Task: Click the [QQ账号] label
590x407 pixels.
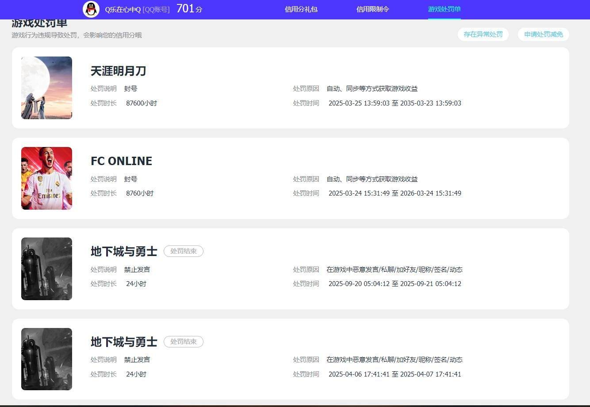Action: pyautogui.click(x=156, y=9)
